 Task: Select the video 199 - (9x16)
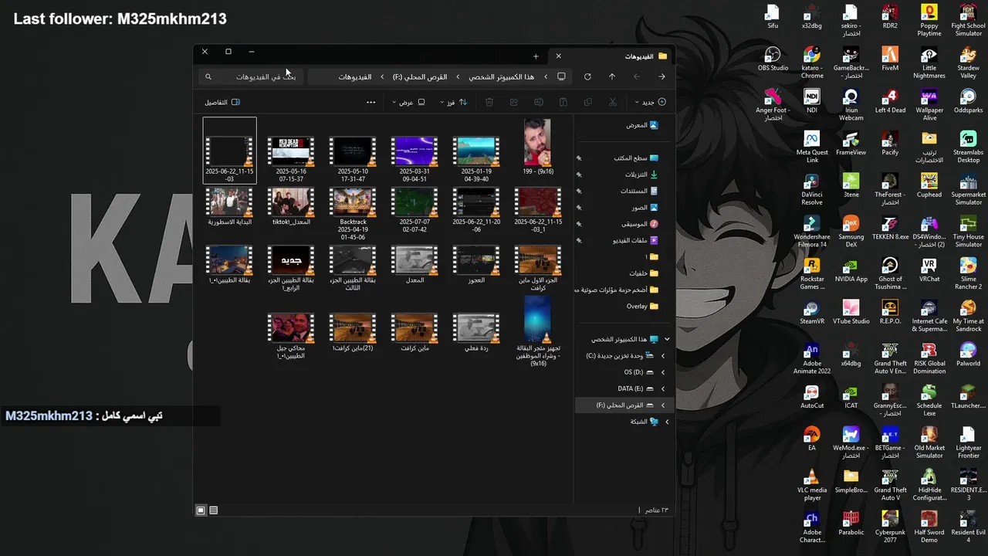coord(537,147)
